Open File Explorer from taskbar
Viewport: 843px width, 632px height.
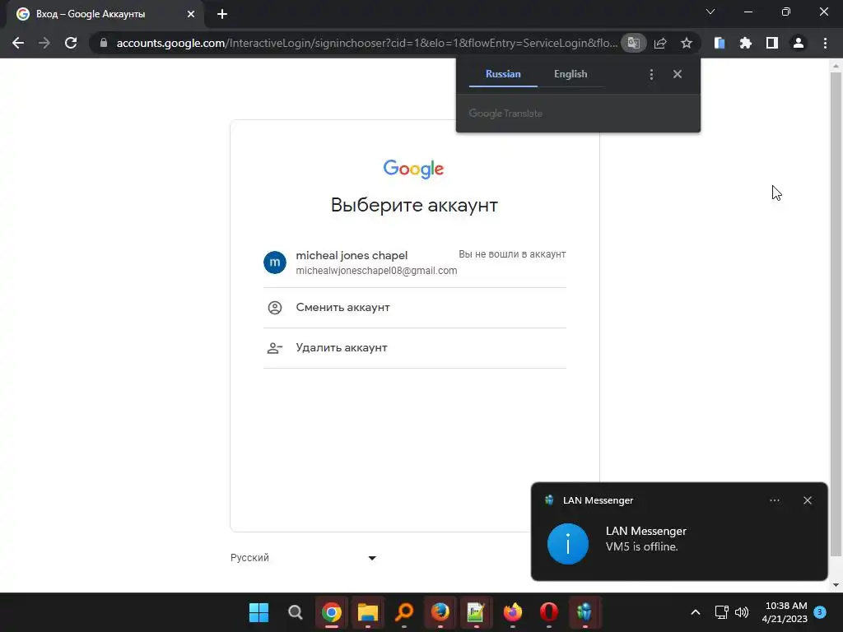[x=368, y=612]
